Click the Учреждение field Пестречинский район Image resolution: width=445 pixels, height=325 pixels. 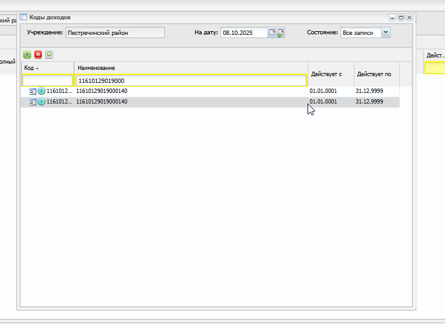pos(115,32)
